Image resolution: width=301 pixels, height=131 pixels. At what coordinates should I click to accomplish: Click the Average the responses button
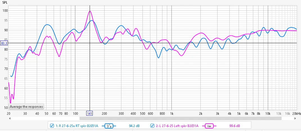(26, 107)
